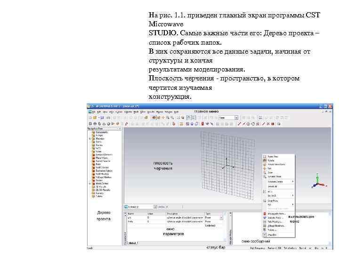
Task: Select the Brick shape tool
Action: pos(90,124)
